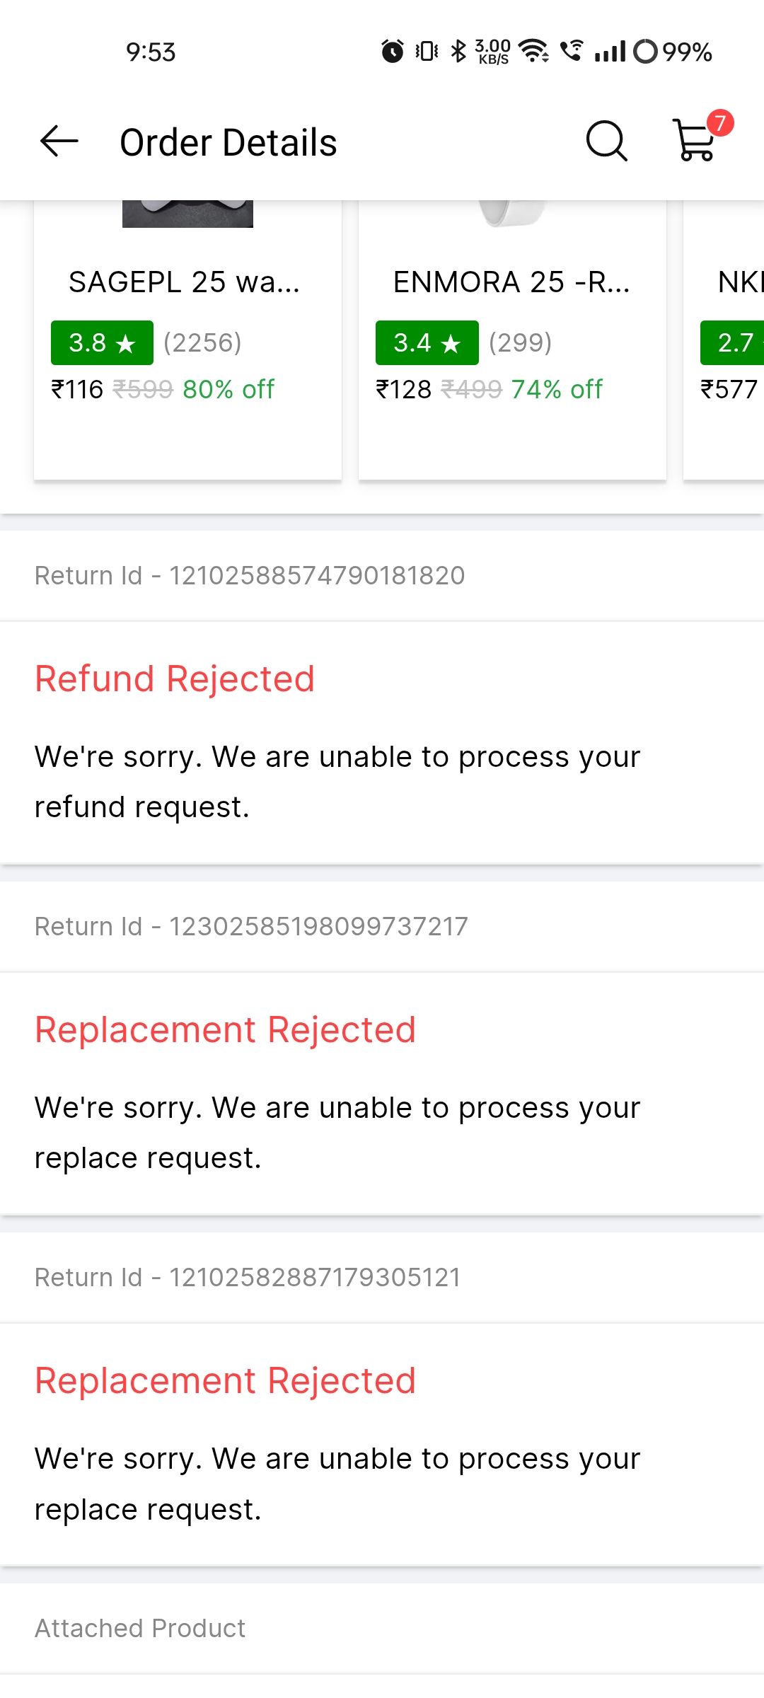Tap the Order Details page title
764x1698 pixels.
pyautogui.click(x=228, y=143)
